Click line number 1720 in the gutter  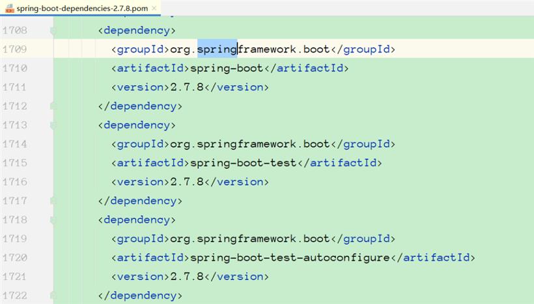pyautogui.click(x=14, y=257)
